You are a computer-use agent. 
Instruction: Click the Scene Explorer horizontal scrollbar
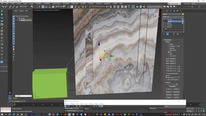23,96
